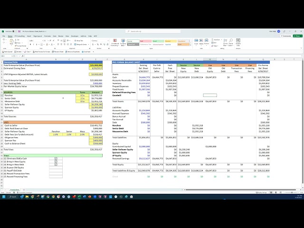Image resolution: width=304 pixels, height=228 pixels.
Task: Apply Percent Style format
Action: click(x=97, y=44)
